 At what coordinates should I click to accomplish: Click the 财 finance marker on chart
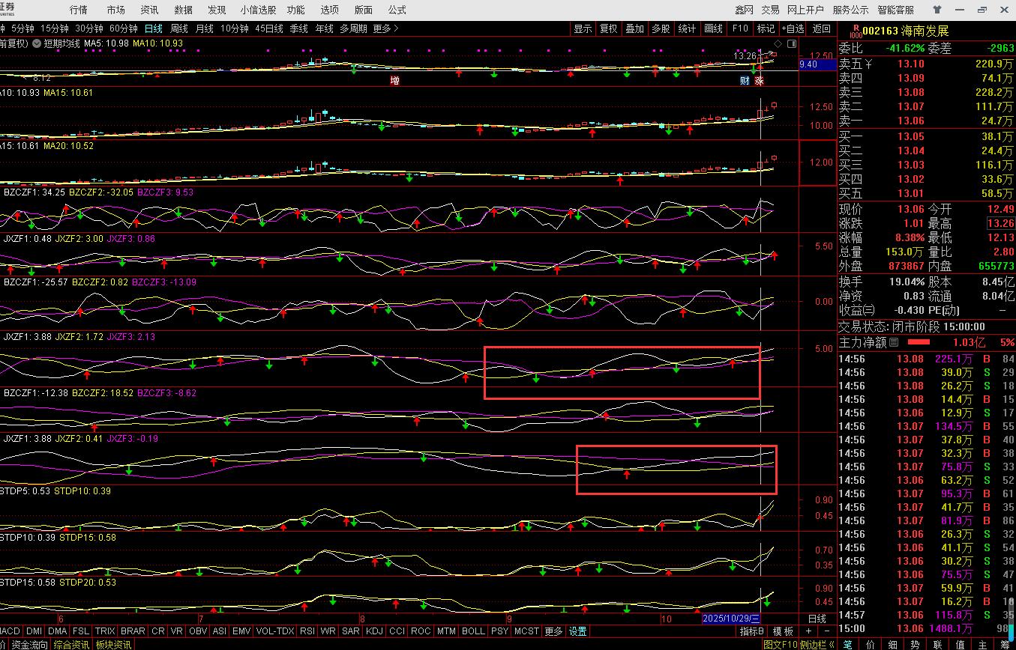[745, 80]
